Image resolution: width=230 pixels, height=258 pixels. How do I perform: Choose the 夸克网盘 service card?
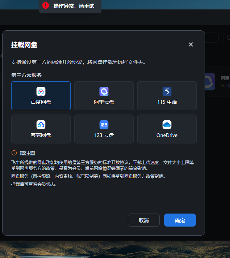coord(41,129)
